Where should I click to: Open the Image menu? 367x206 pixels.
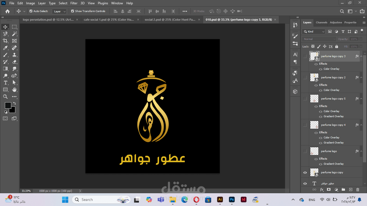(x=30, y=3)
